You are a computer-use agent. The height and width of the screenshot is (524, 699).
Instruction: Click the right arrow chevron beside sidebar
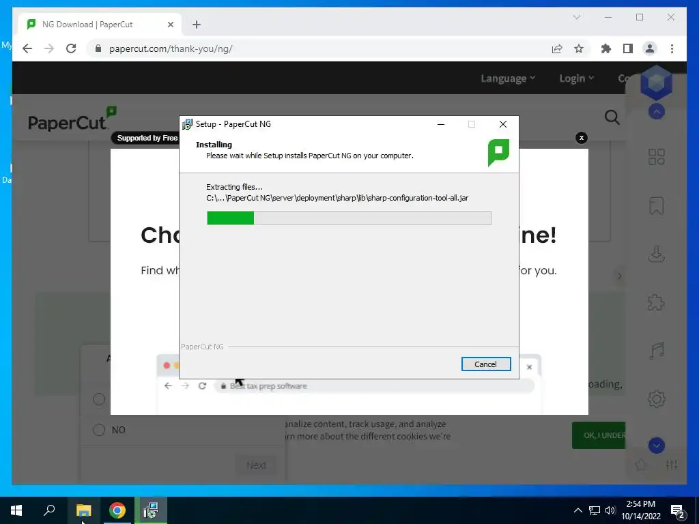[619, 276]
